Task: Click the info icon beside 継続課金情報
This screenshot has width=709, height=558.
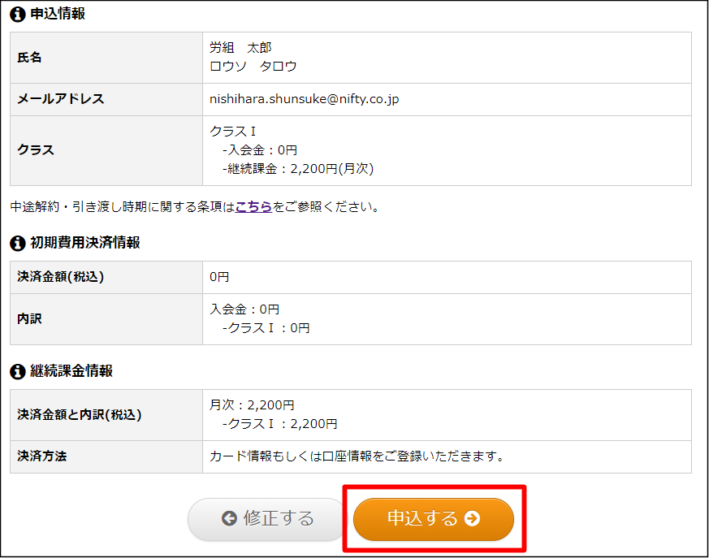Action: pyautogui.click(x=17, y=371)
